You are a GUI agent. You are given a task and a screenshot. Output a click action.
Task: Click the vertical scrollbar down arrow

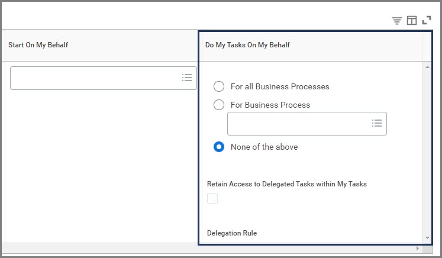click(x=427, y=237)
